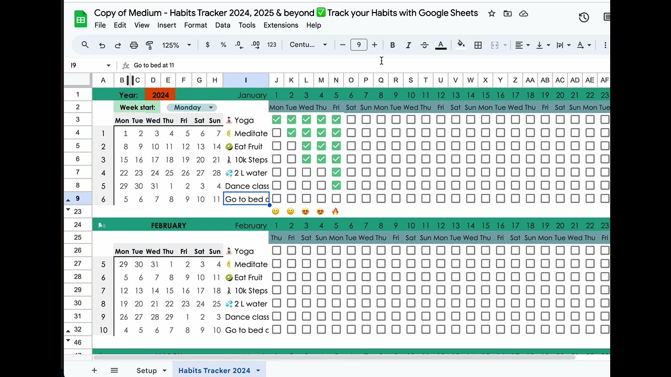Check Go to bed box for January 1

tap(276, 198)
